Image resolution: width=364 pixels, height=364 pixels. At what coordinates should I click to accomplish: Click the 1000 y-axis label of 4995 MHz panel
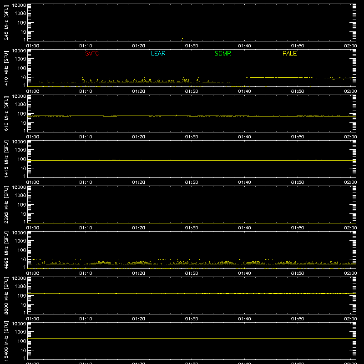pyautogui.click(x=20, y=241)
